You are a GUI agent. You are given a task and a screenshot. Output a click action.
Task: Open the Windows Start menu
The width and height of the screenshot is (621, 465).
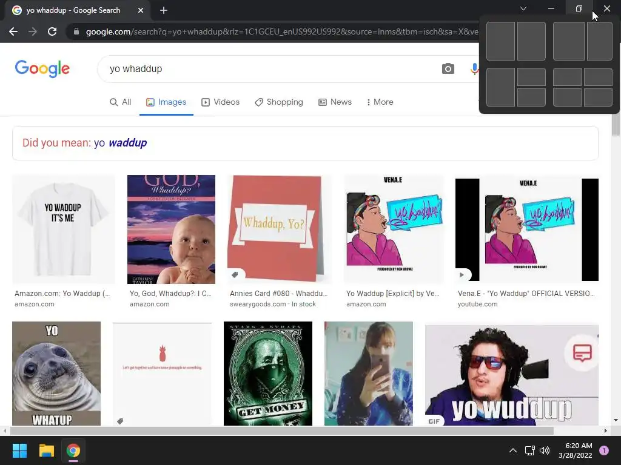tap(19, 450)
